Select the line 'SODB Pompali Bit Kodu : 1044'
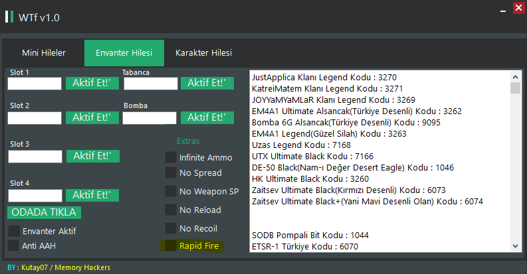The width and height of the screenshot is (527, 274). [310, 236]
